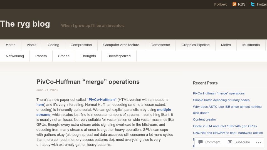Open the Uncategorized category
267x150 pixels.
(x=119, y=56)
